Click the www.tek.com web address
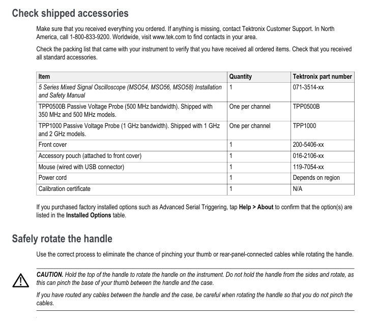 click(x=167, y=37)
